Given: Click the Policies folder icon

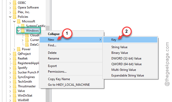Looking at the screenshot, I should pos(14,17).
